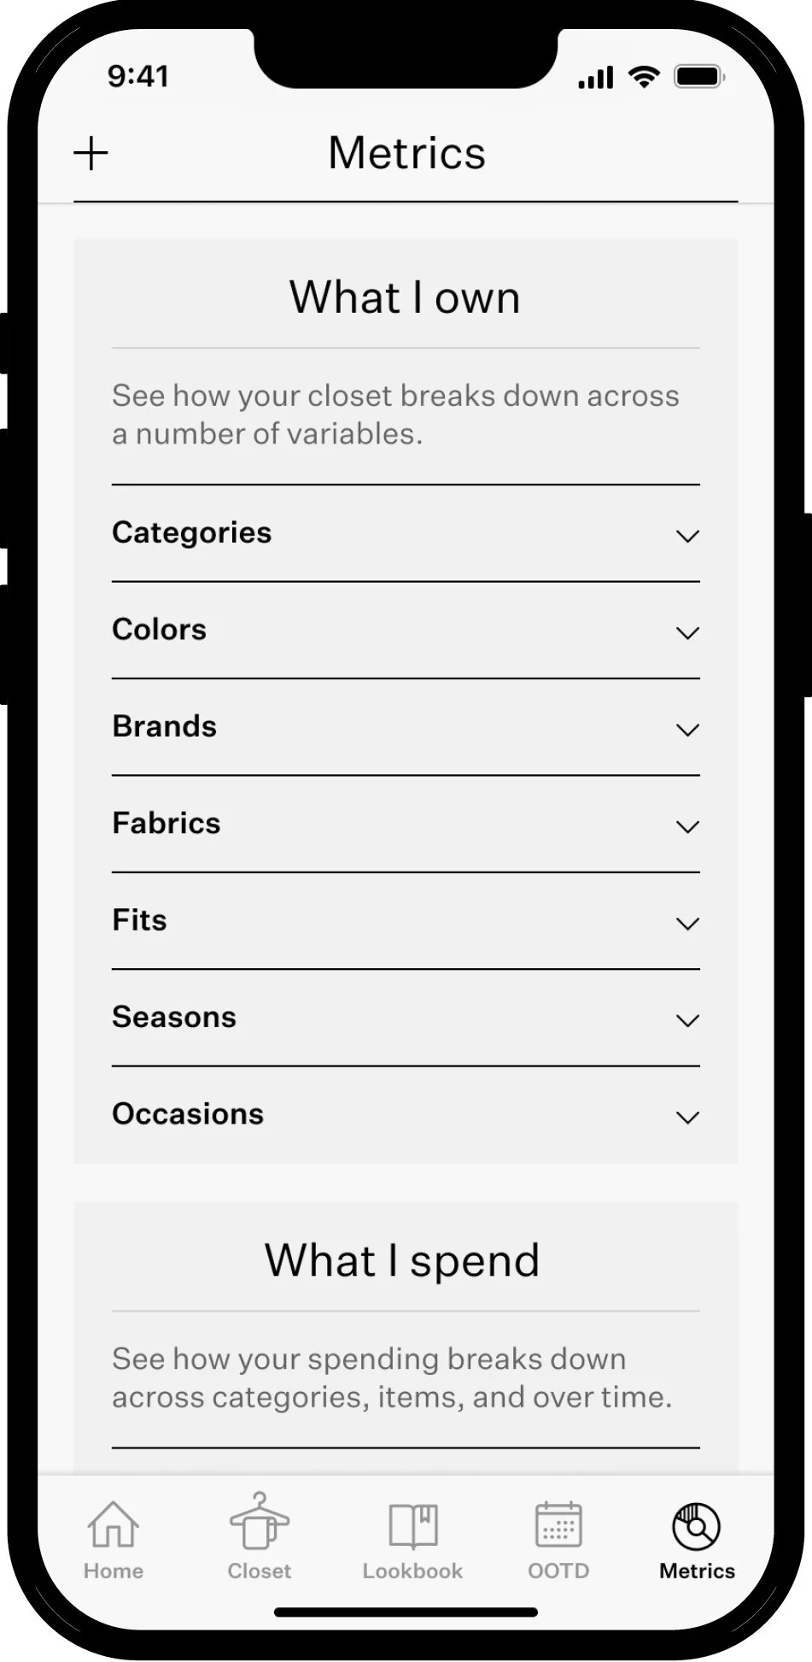Viewport: 812px width, 1662px height.
Task: Expand the Brands chevron
Action: 687,730
